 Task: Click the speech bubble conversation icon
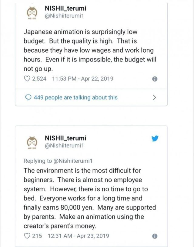(x=28, y=98)
